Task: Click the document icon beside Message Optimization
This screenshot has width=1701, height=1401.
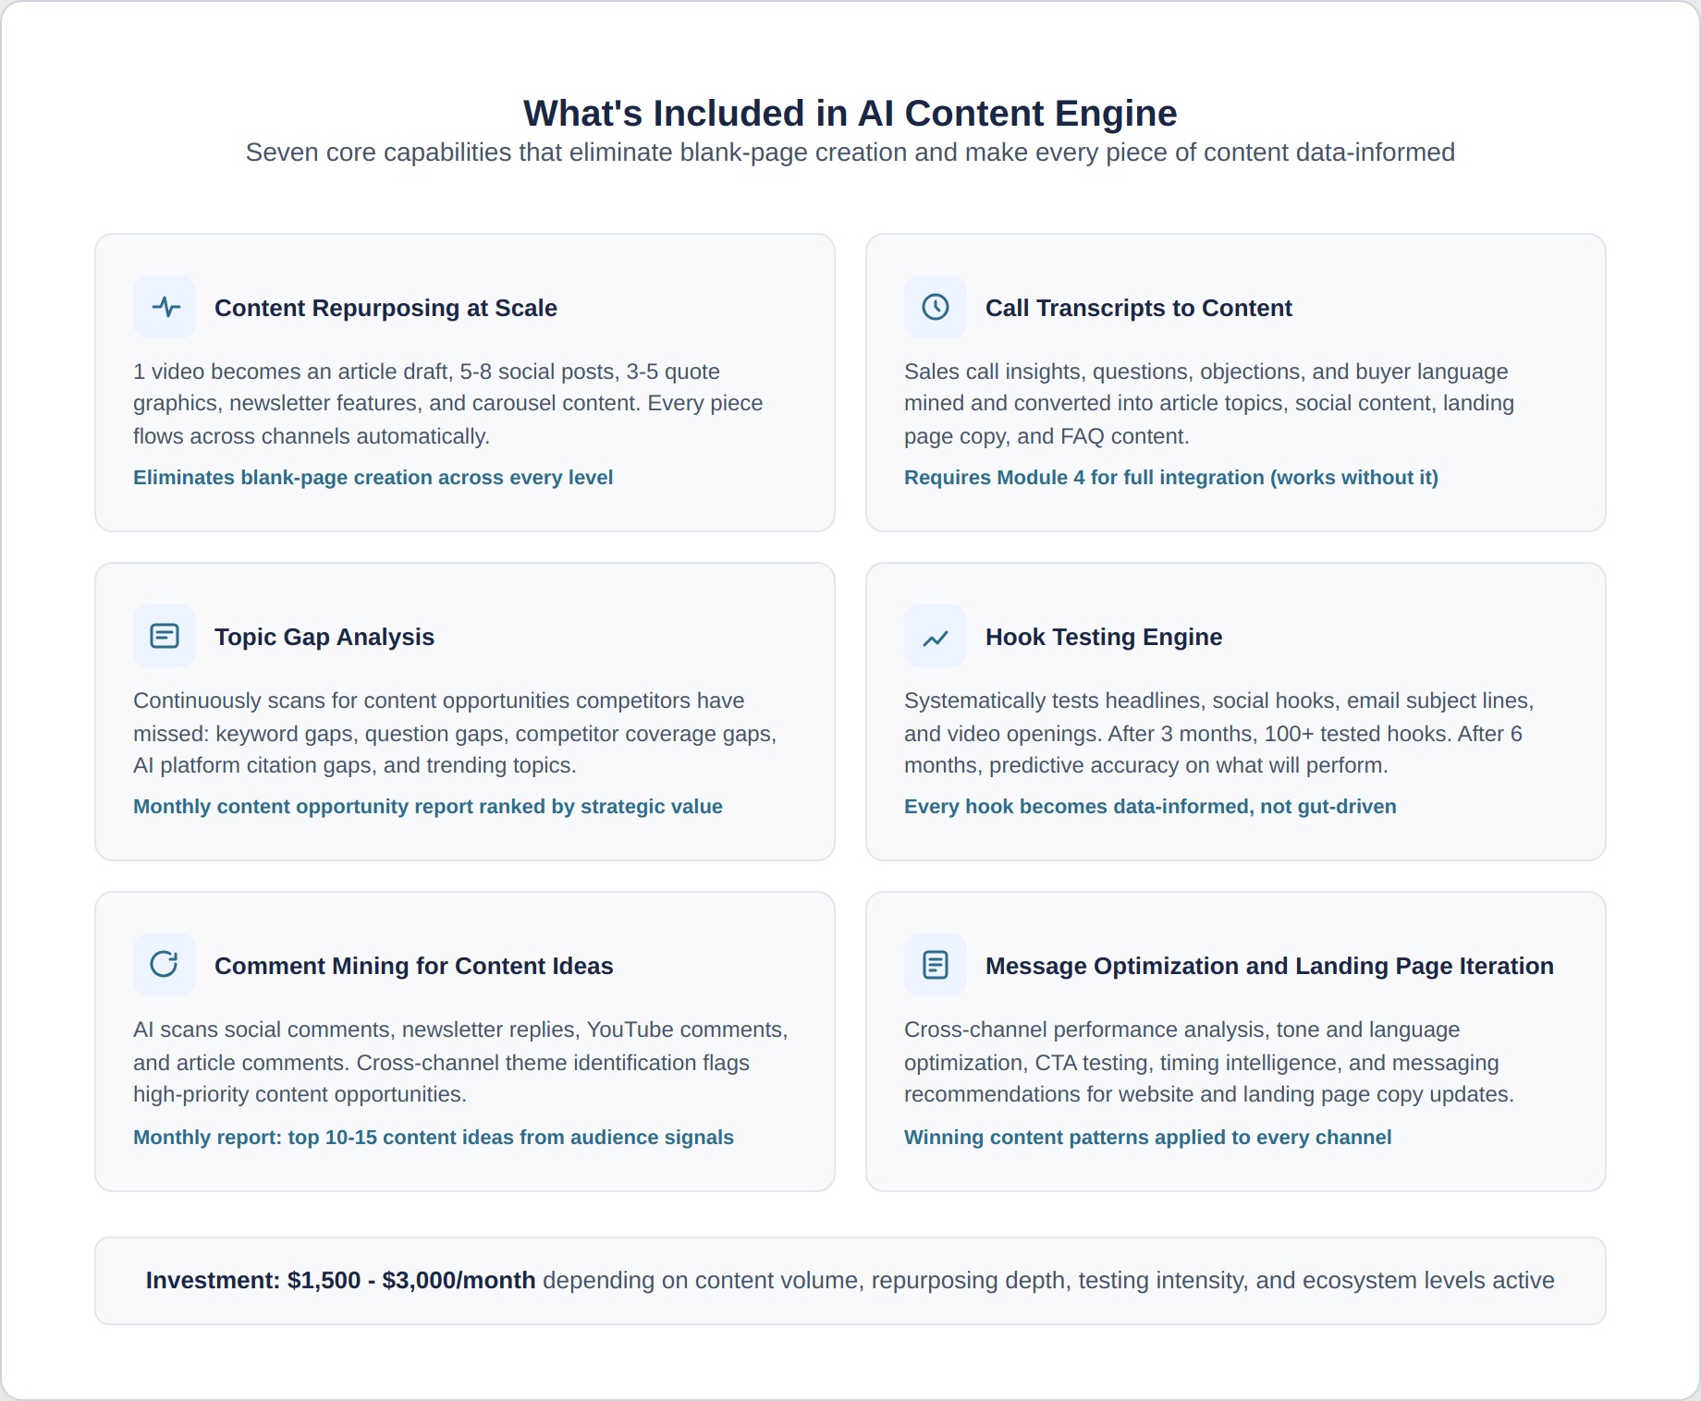Action: pos(936,965)
